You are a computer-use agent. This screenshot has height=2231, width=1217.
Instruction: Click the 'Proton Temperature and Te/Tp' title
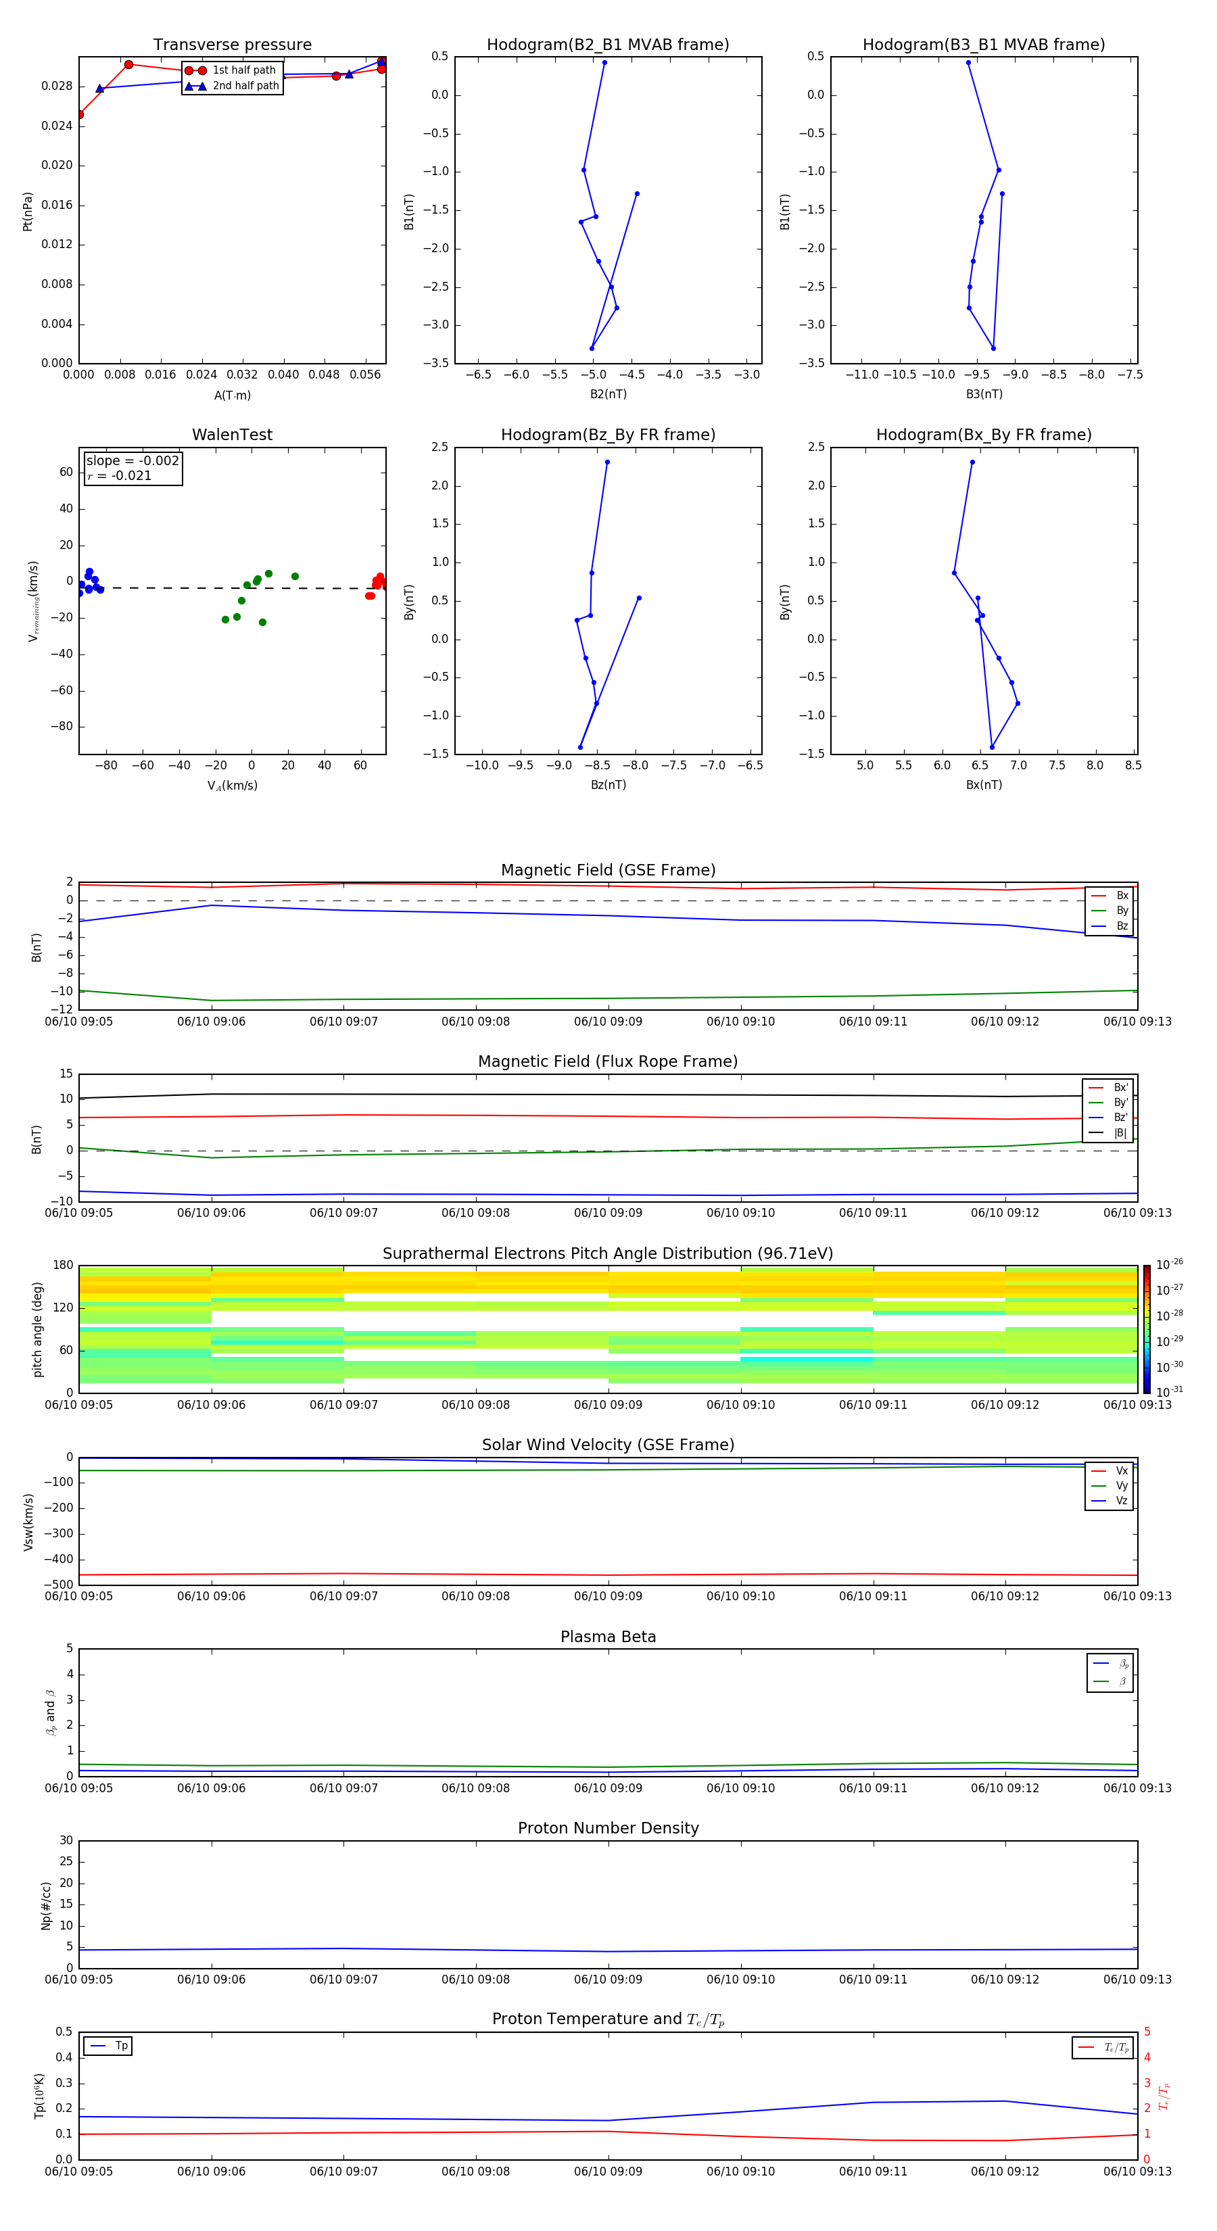pyautogui.click(x=608, y=2019)
